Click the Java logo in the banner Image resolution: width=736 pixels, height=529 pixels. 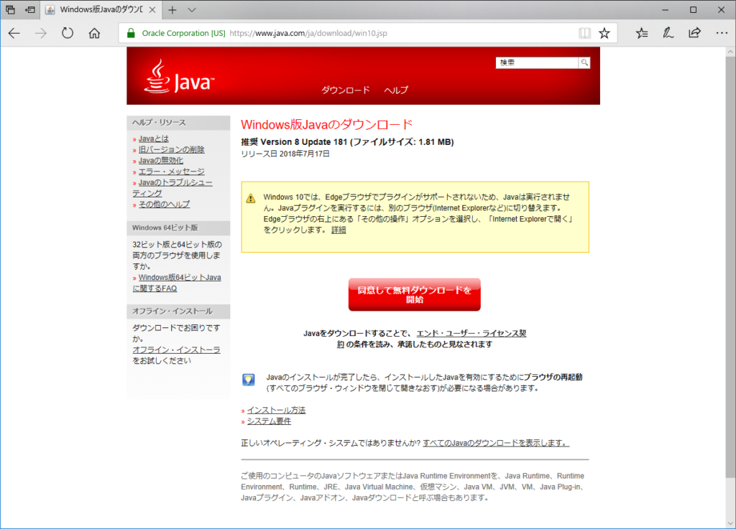click(179, 78)
